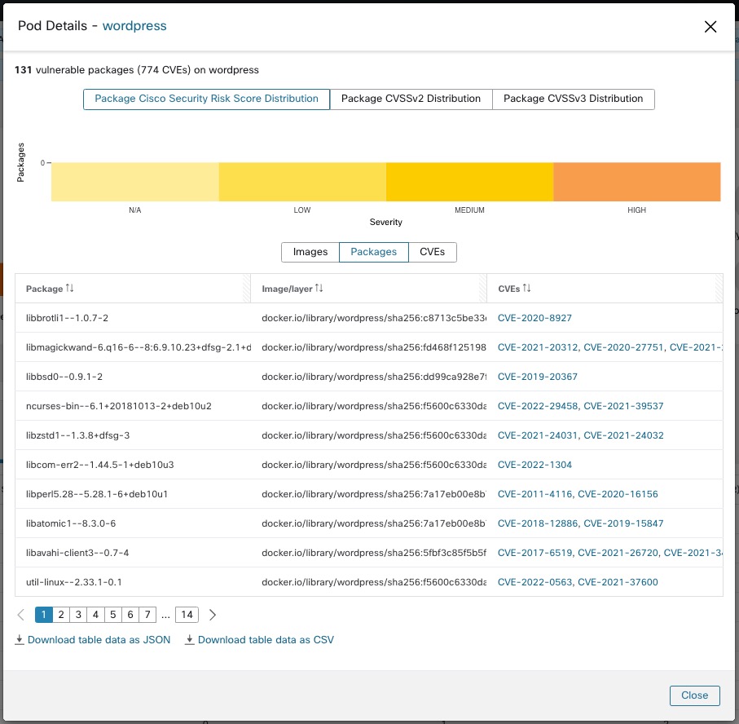Image resolution: width=739 pixels, height=724 pixels.
Task: Open CVE-2022-0563 link
Action: (x=535, y=582)
